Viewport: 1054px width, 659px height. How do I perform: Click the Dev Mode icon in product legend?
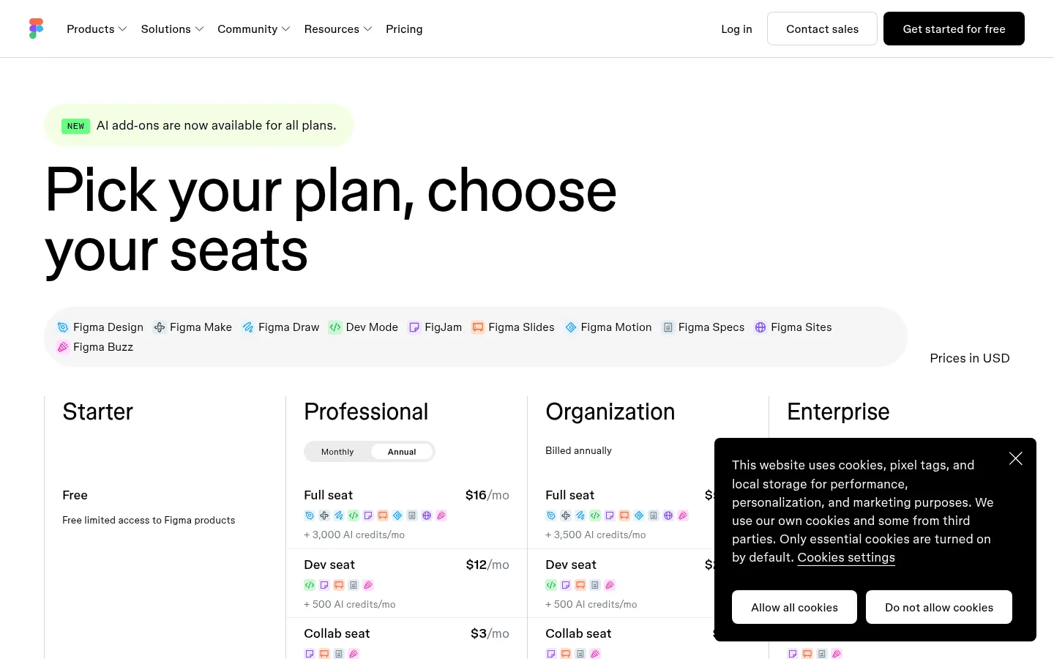click(335, 327)
